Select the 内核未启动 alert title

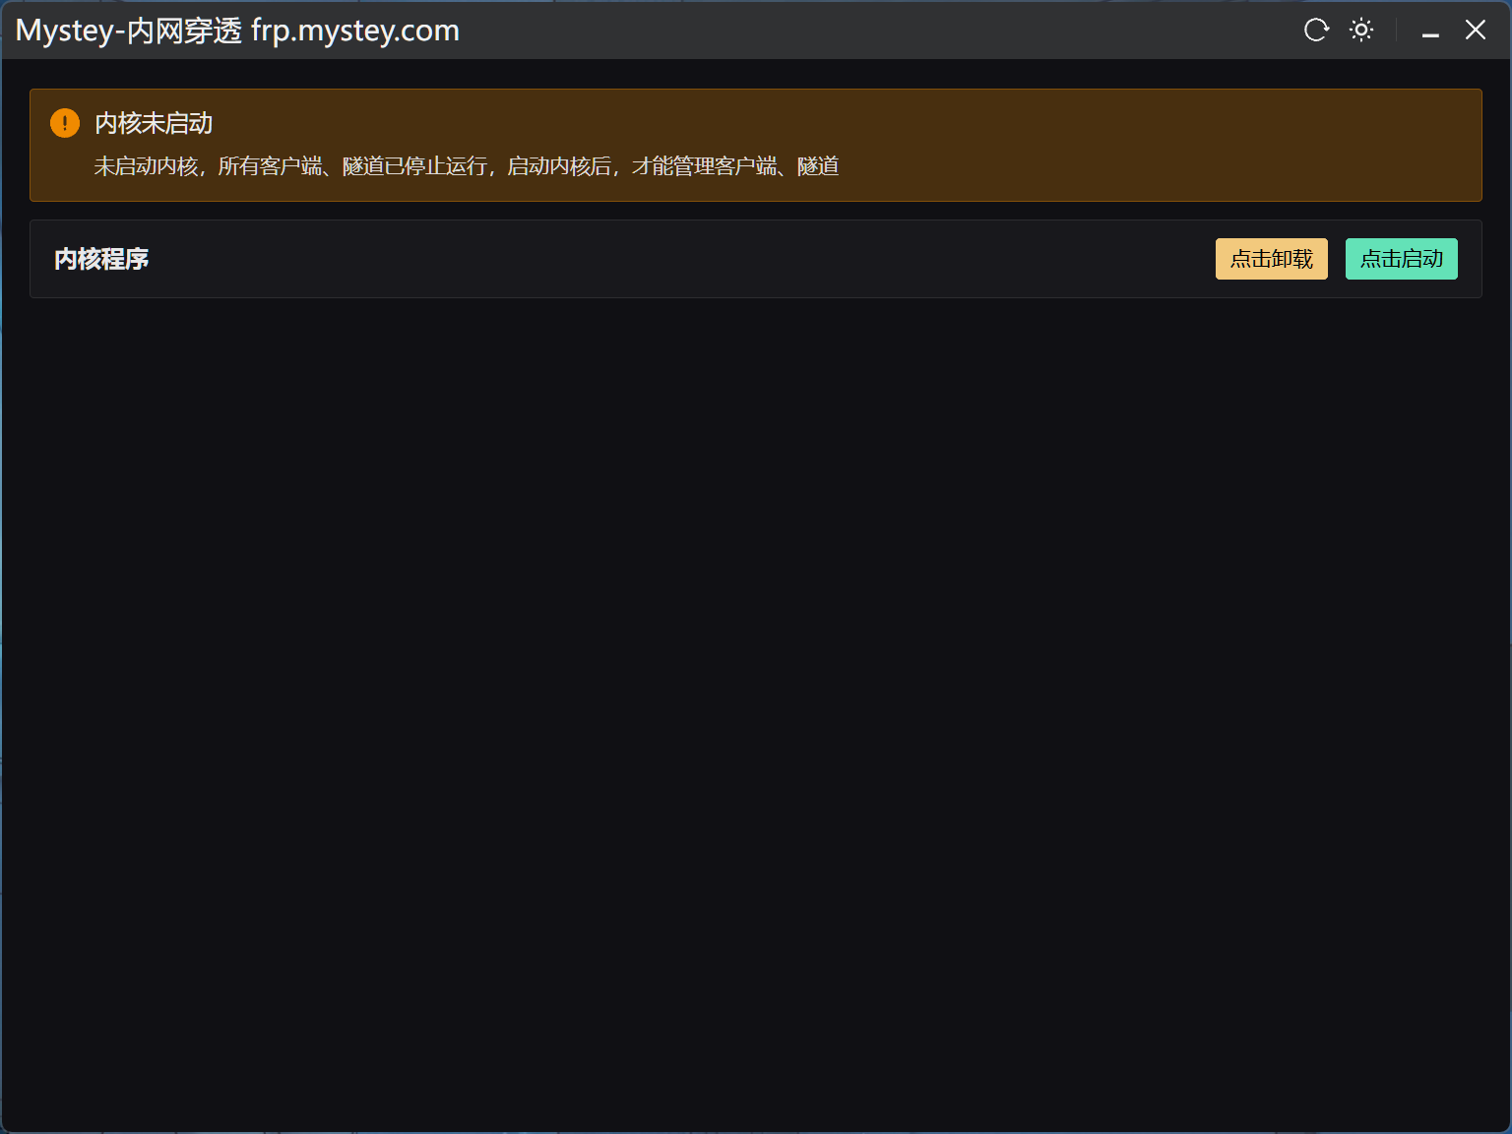(x=154, y=123)
